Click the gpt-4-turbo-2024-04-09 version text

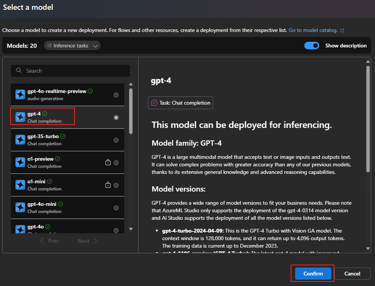pos(193,231)
